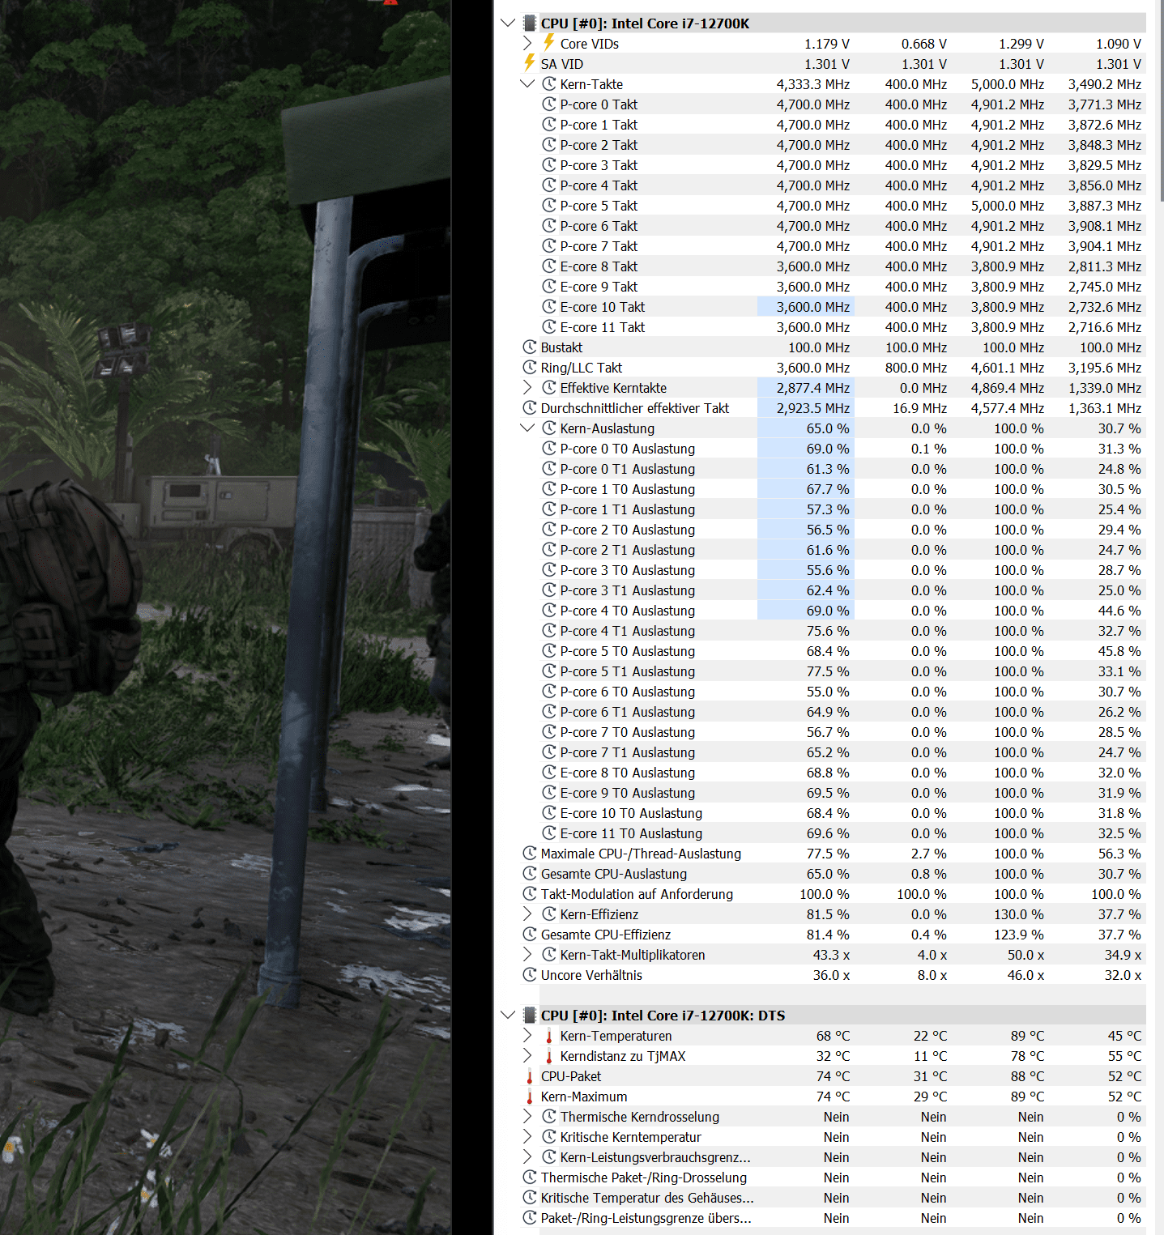This screenshot has height=1235, width=1164.
Task: Click thermometer icon beside Kern-Maximum
Action: click(x=530, y=1097)
